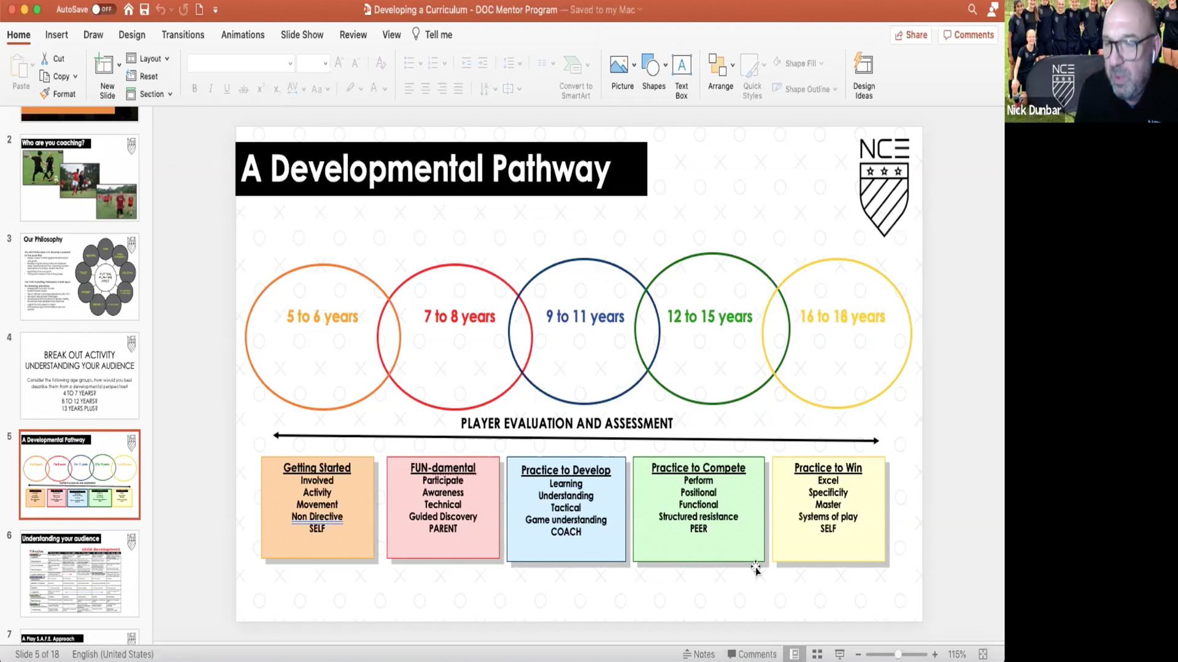1178x662 pixels.
Task: Toggle Center alignment
Action: point(425,89)
